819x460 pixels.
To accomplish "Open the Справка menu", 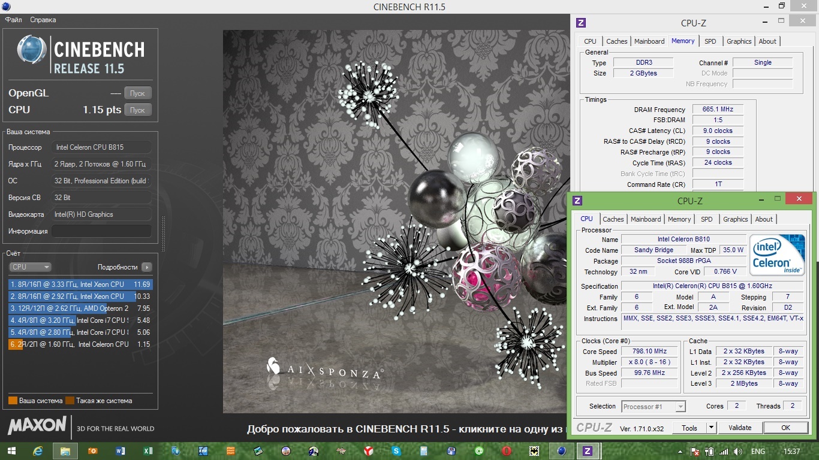I will (43, 20).
